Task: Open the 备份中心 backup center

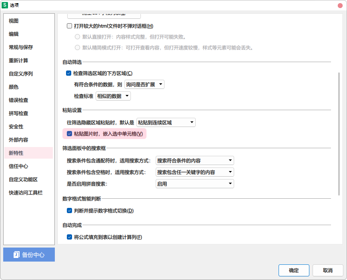Action: click(x=29, y=255)
